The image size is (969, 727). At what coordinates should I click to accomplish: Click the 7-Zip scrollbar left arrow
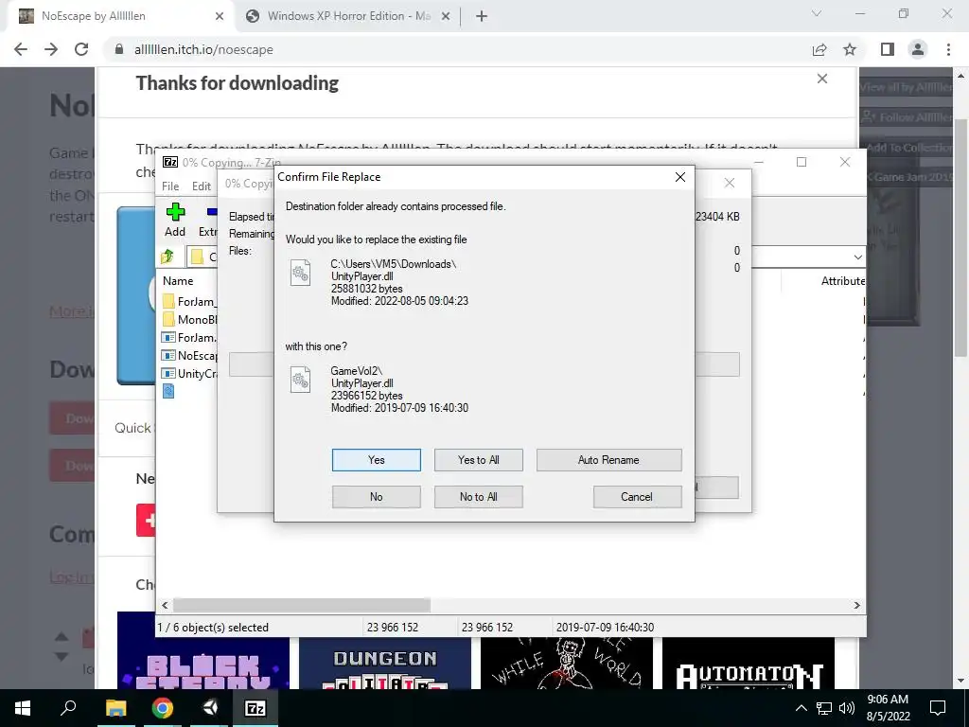pyautogui.click(x=165, y=605)
